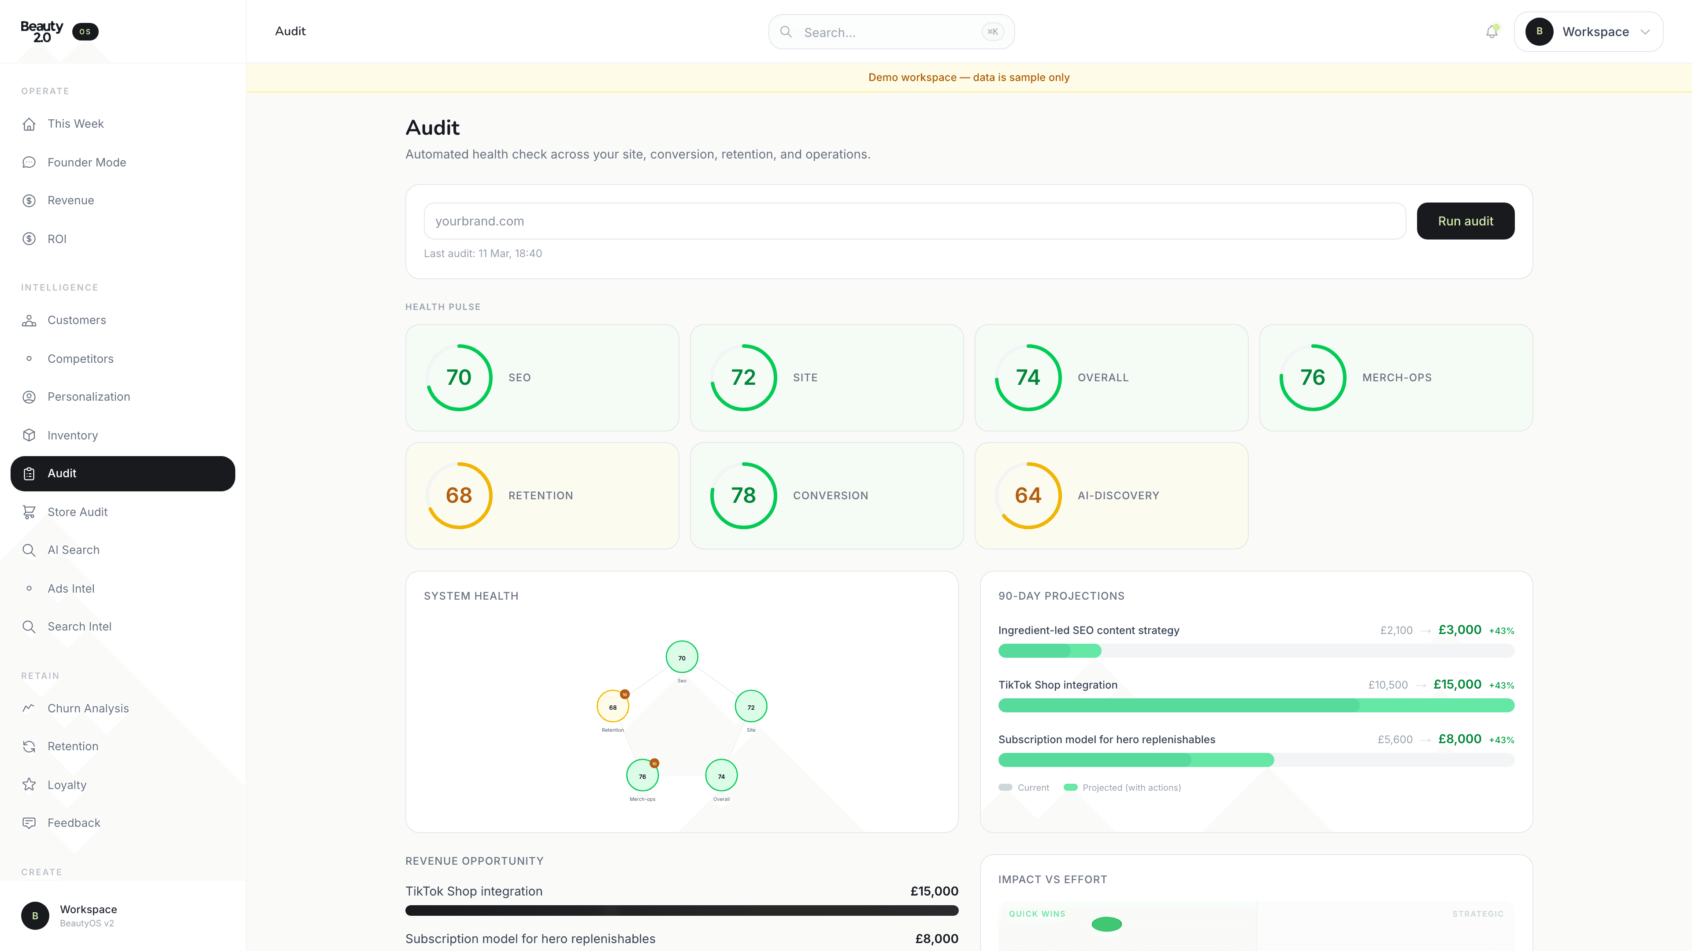Click the This Week home icon

29,124
